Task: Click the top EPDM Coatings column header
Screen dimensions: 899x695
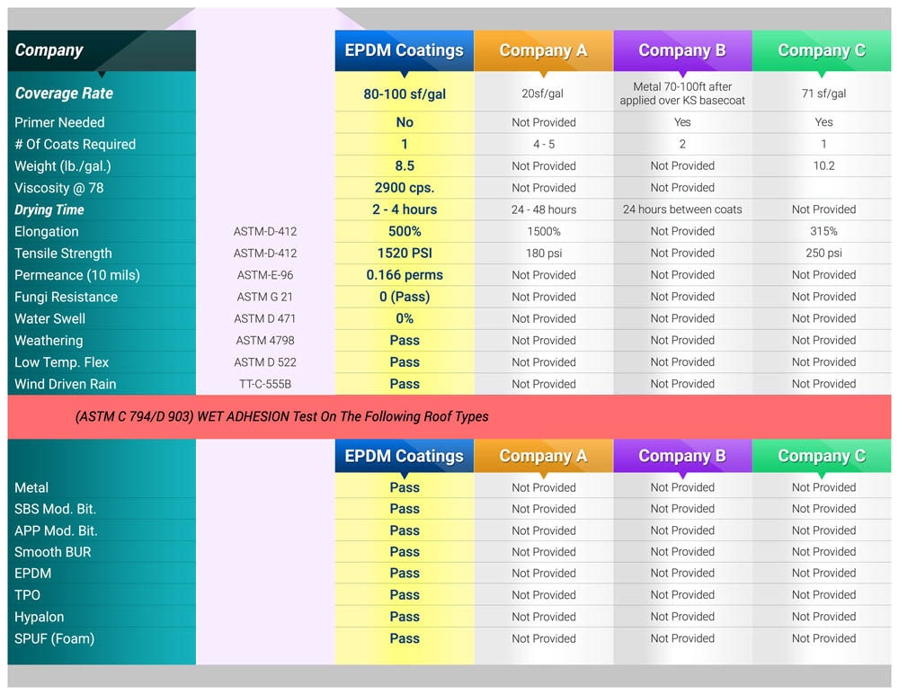Action: [405, 50]
